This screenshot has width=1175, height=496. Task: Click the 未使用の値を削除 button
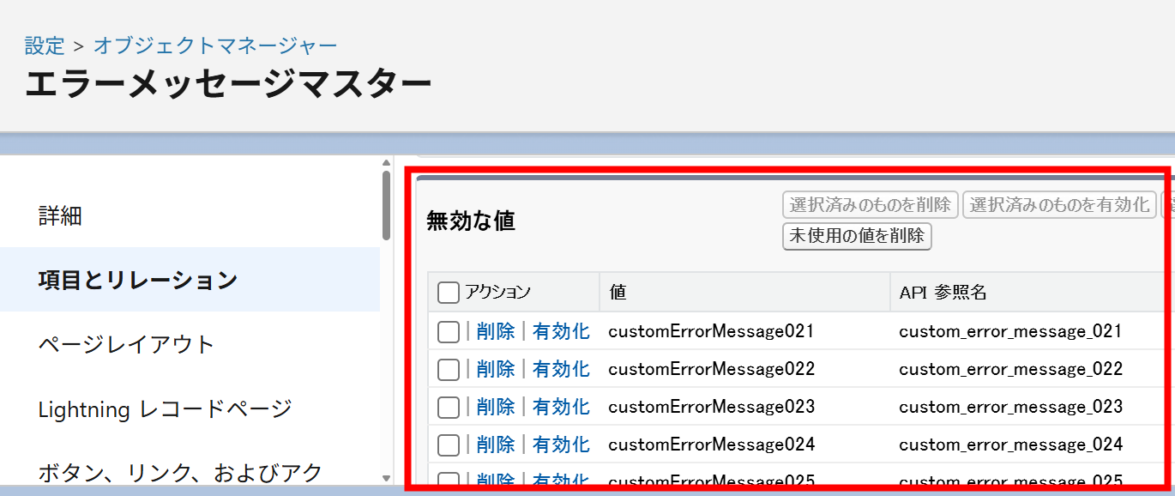[856, 237]
